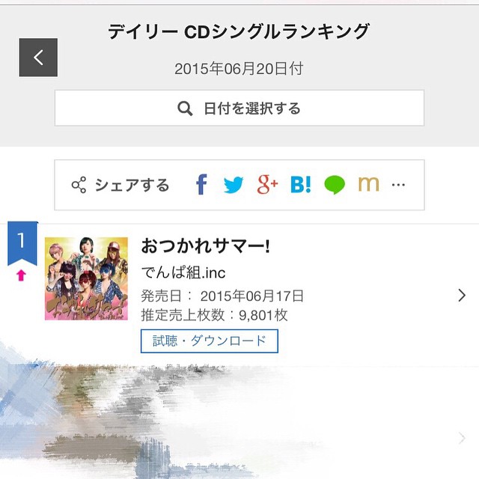The image size is (479, 479).
Task: Click the magnifier icon in date selector
Action: pos(186,109)
